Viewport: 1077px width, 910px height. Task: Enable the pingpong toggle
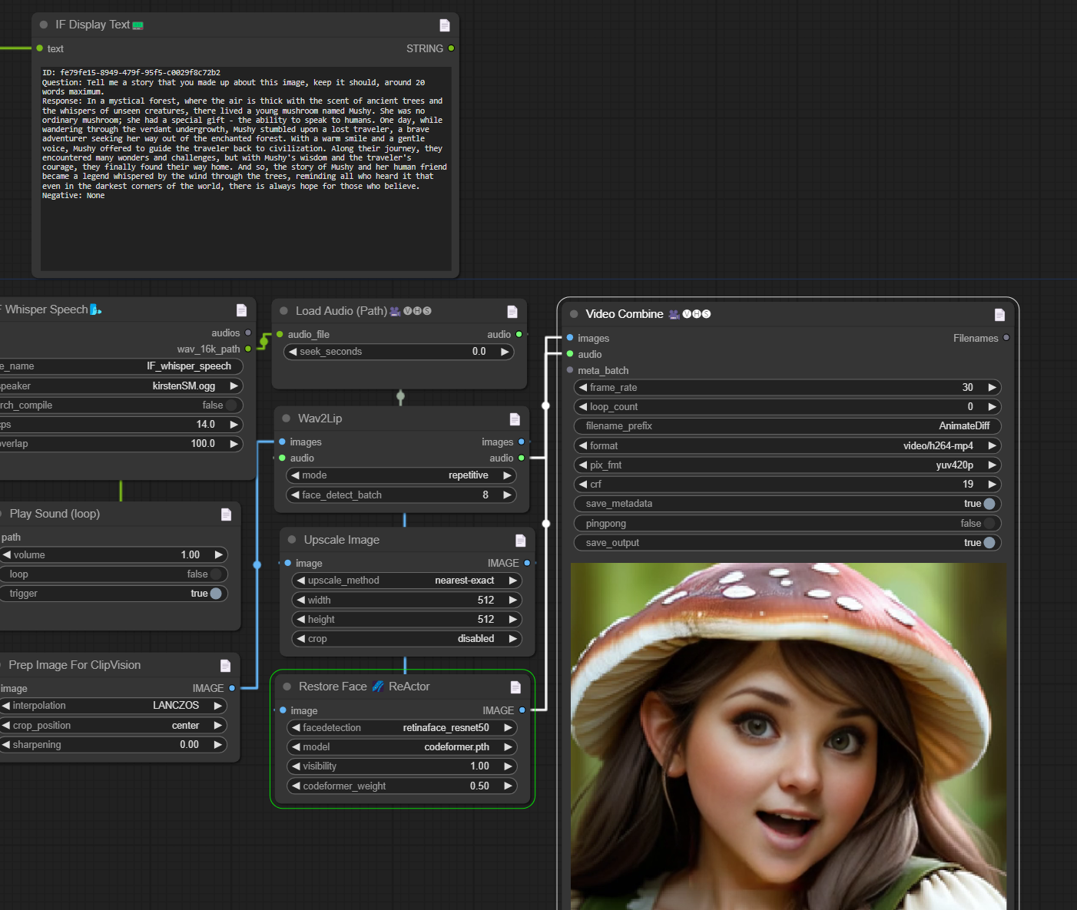click(989, 524)
